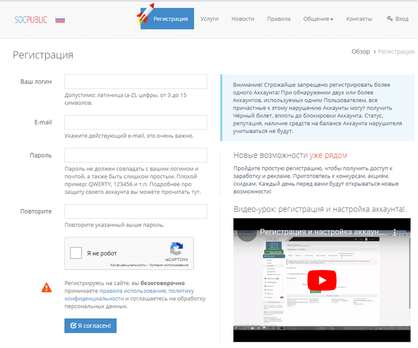
Task: Open the Правила menu item
Action: click(x=279, y=19)
